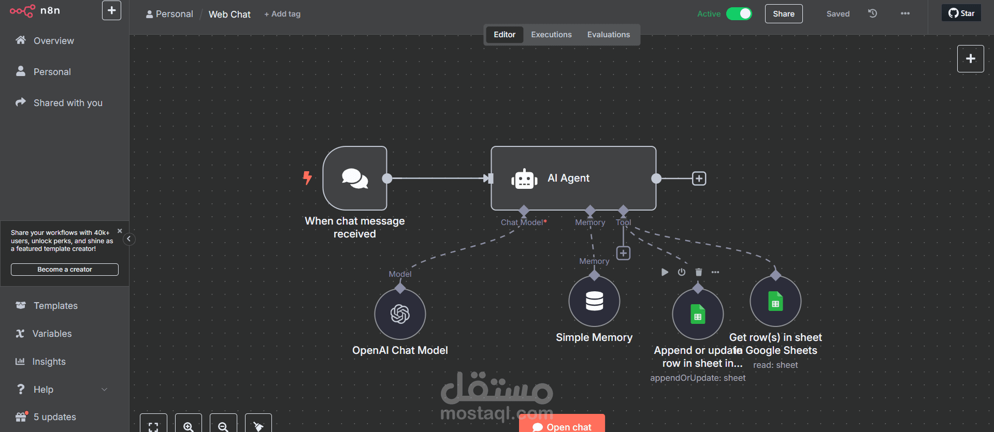994x432 pixels.
Task: Execute the node with play icon
Action: click(665, 272)
